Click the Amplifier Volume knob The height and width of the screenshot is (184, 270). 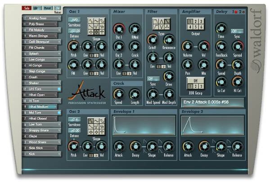186,46
